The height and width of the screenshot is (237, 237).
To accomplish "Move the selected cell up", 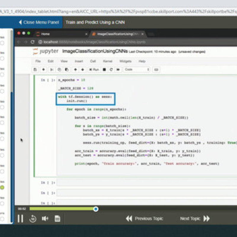I will point(76,70).
